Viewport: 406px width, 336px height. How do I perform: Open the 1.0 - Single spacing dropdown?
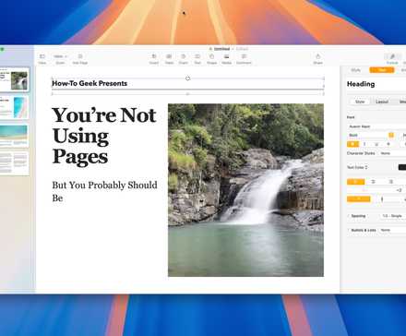pyautogui.click(x=393, y=216)
